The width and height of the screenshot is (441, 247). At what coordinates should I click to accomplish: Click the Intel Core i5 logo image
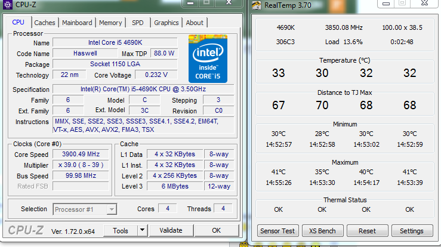coord(208,58)
